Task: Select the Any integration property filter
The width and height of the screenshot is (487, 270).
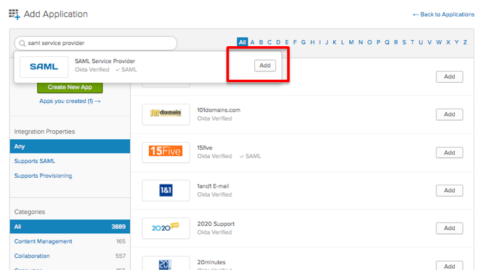Action: (20, 147)
